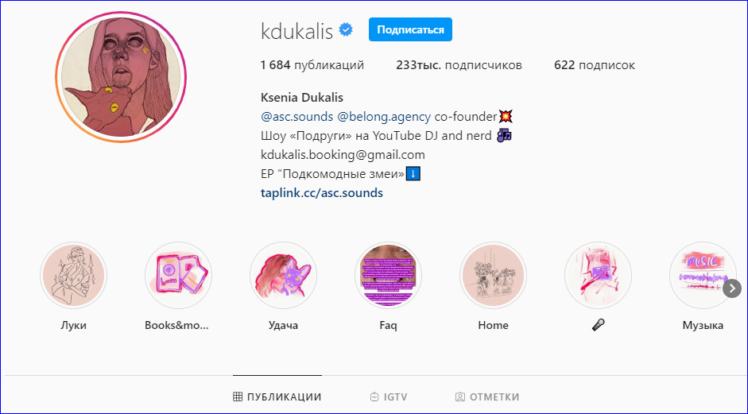Open the microphone emoji highlight

tap(599, 275)
